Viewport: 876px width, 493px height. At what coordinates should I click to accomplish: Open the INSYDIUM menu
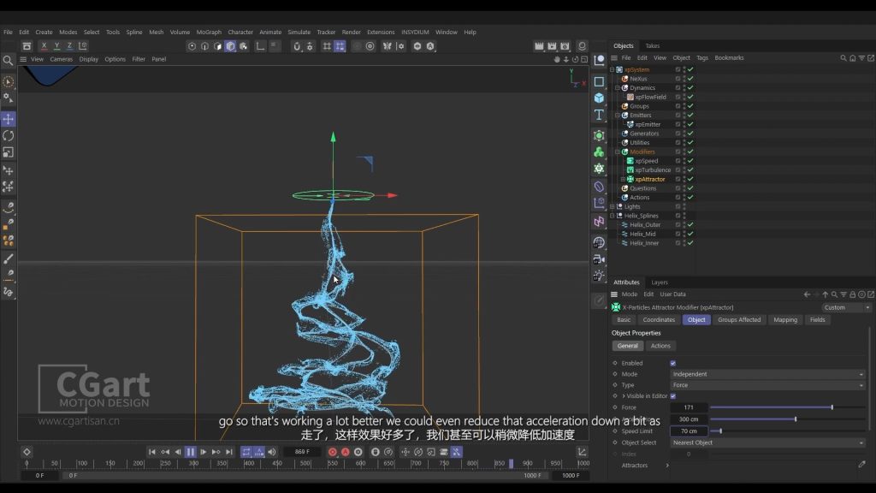pos(415,33)
